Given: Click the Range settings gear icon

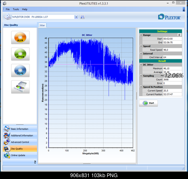Looking at the screenshot, I should coord(179,35).
